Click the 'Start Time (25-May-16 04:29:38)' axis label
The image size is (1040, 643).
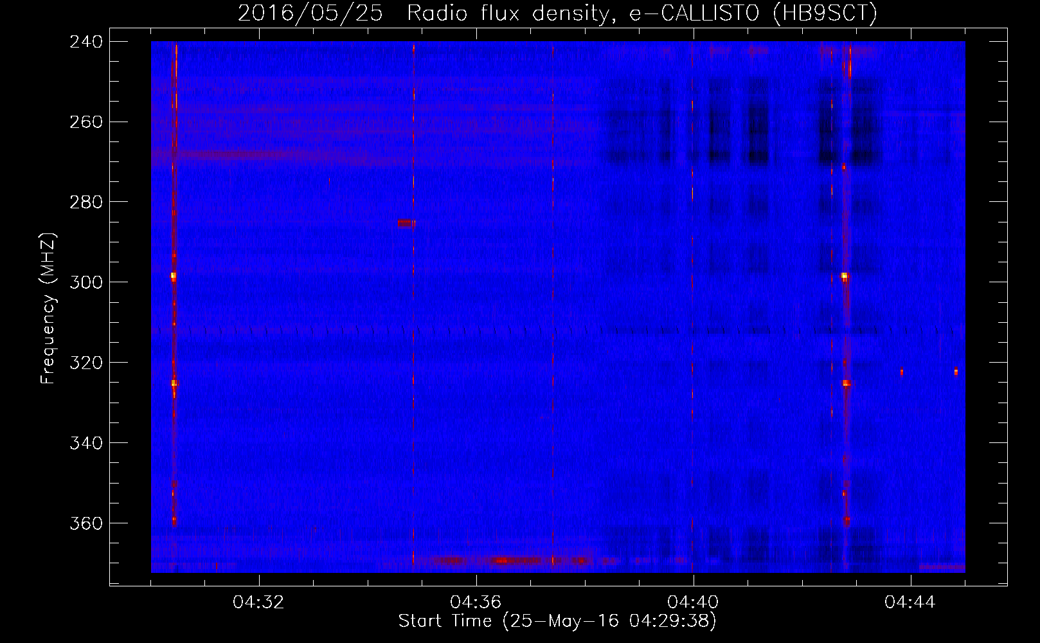point(557,621)
